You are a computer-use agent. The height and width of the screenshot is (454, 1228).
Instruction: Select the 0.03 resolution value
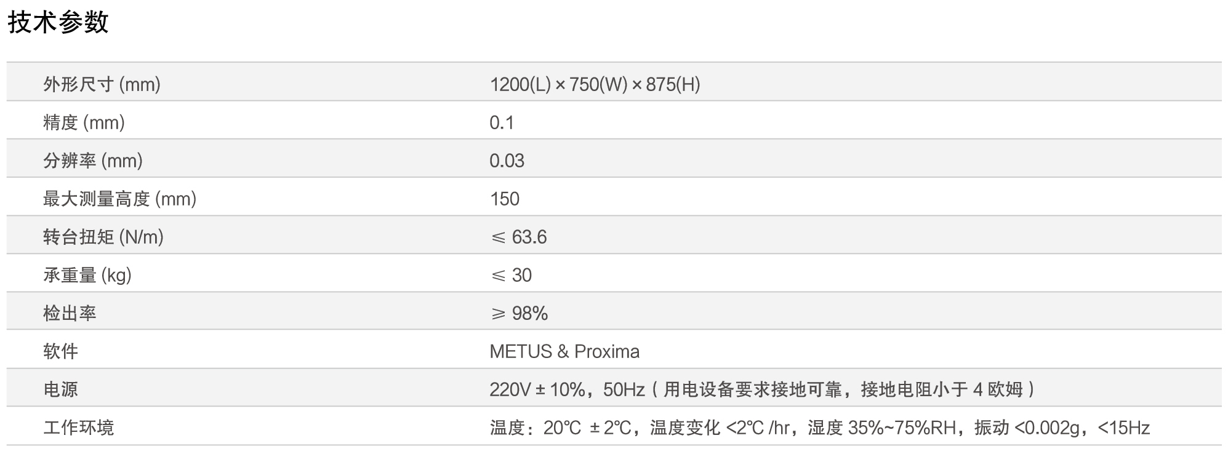pos(507,161)
